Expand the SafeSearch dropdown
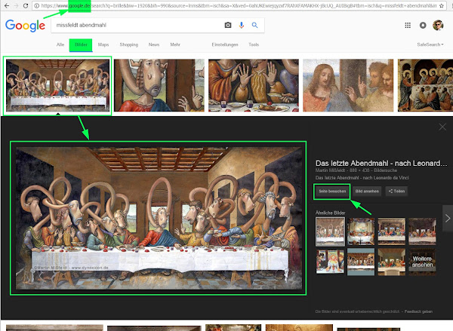 (x=430, y=44)
